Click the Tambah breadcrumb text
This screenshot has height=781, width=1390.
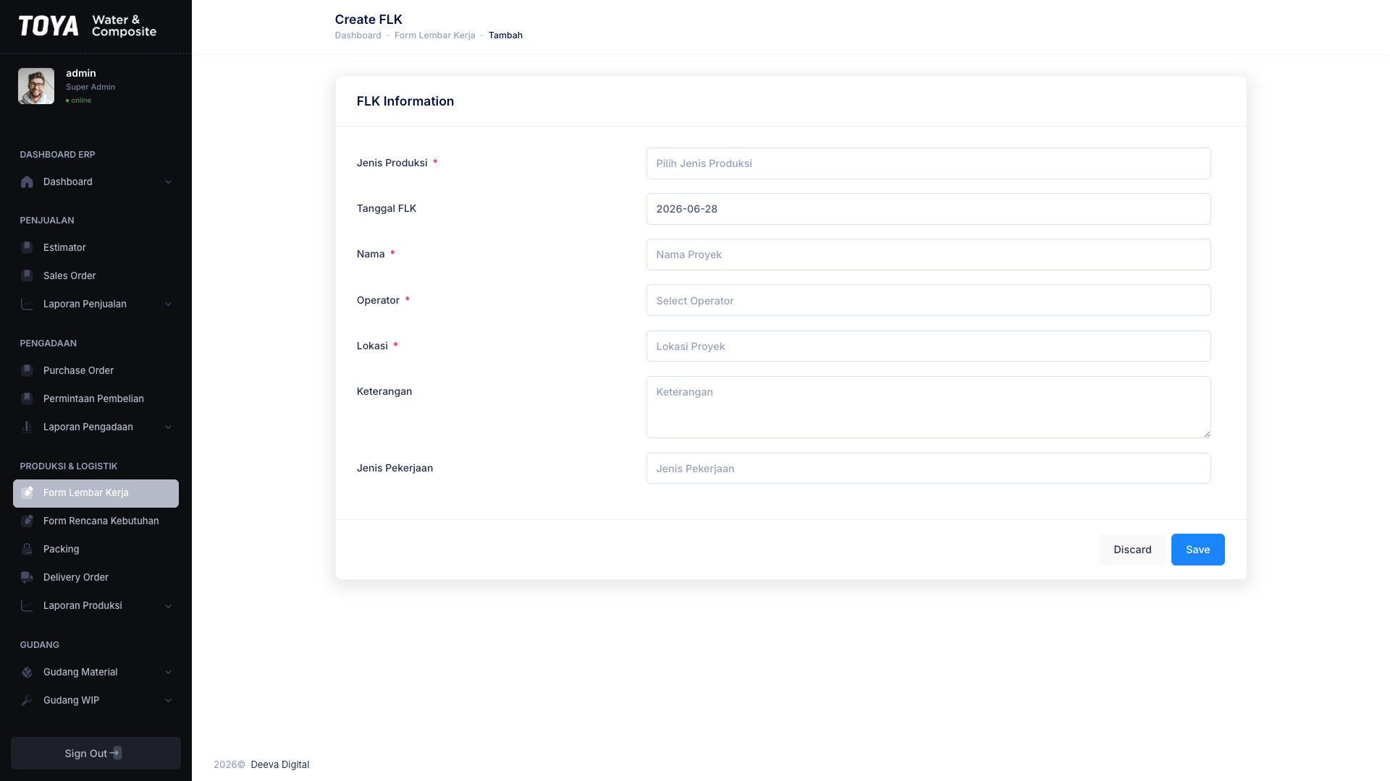click(x=505, y=35)
